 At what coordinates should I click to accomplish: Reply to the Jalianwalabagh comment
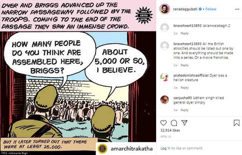pyautogui.click(x=185, y=33)
